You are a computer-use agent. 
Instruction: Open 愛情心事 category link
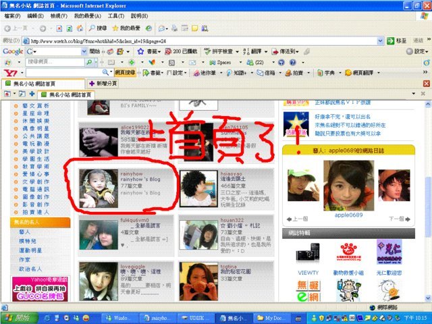tap(36, 174)
